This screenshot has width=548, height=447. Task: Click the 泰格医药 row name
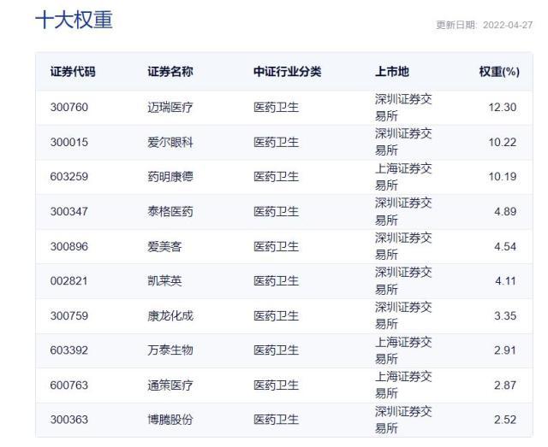tap(170, 212)
